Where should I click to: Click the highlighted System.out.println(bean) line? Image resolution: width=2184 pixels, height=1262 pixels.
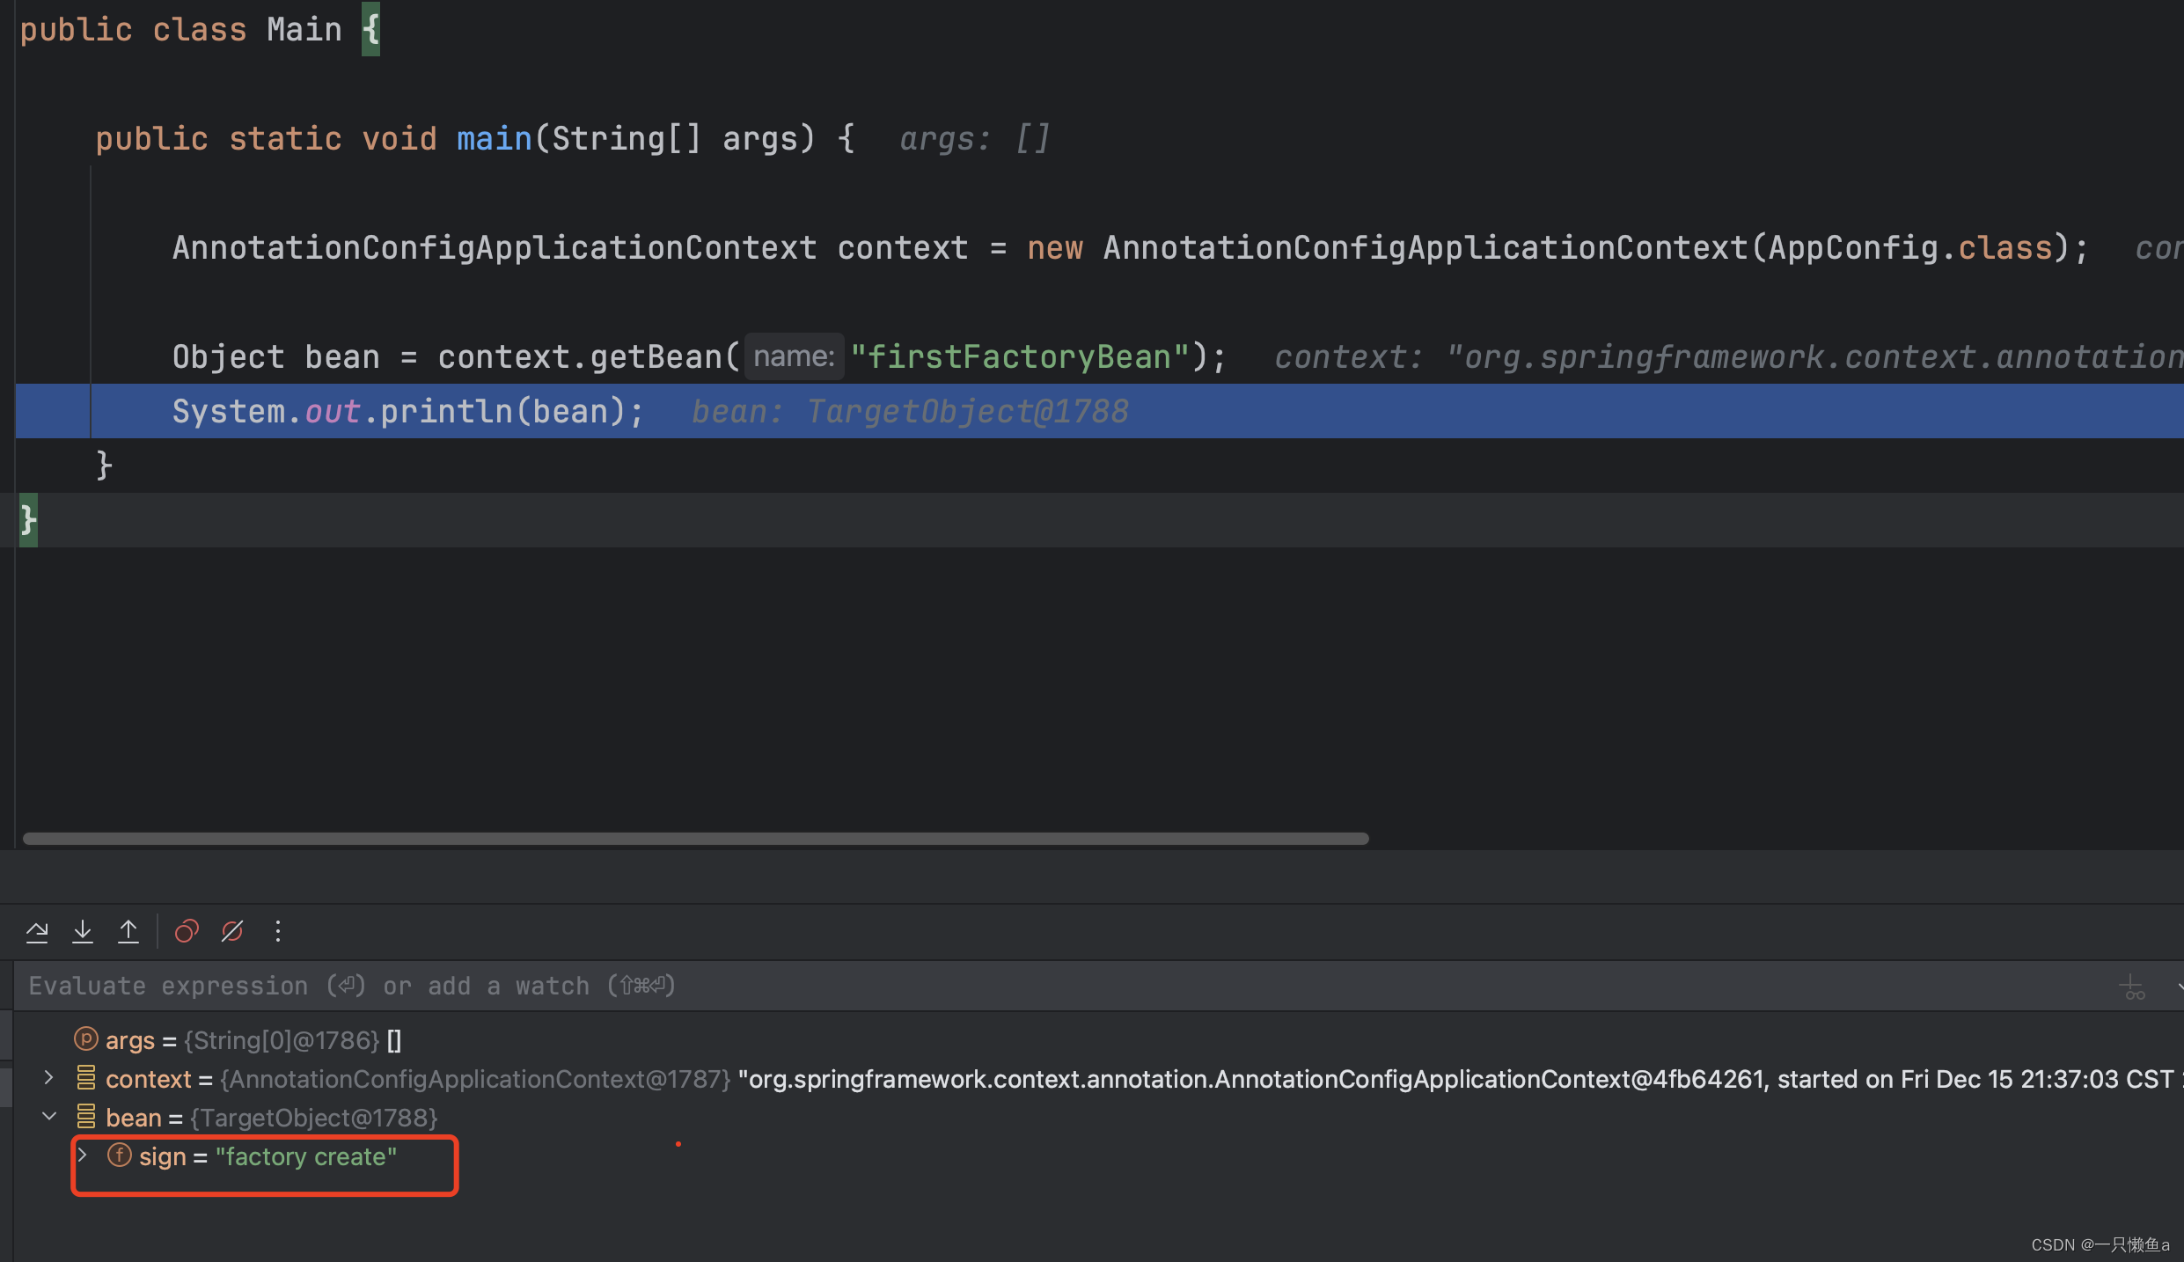click(408, 412)
